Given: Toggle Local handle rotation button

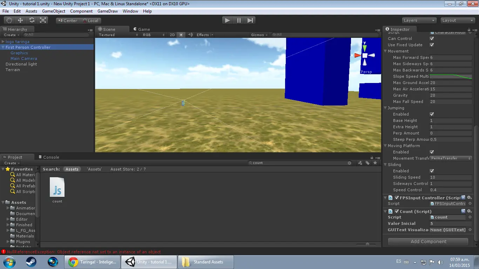Looking at the screenshot, I should pyautogui.click(x=90, y=21).
